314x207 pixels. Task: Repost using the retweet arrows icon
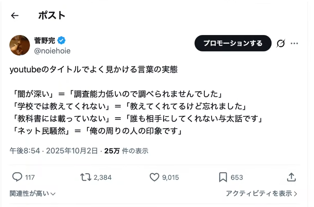click(86, 177)
